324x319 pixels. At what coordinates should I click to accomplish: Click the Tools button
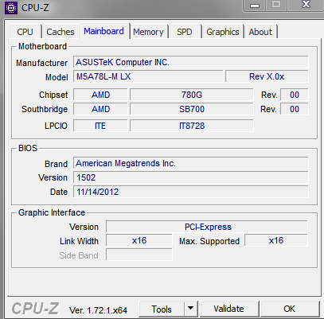click(162, 309)
